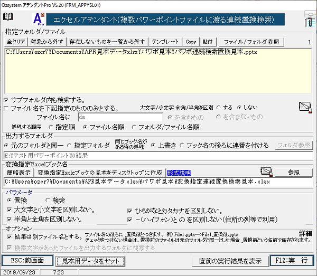
Task: Select the listed pptx file path
Action: [131, 52]
